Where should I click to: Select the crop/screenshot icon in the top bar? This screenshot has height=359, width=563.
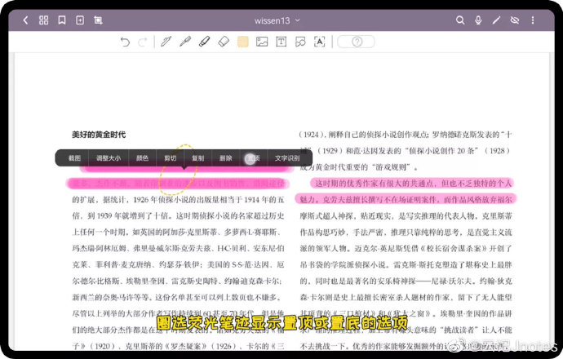(x=98, y=20)
